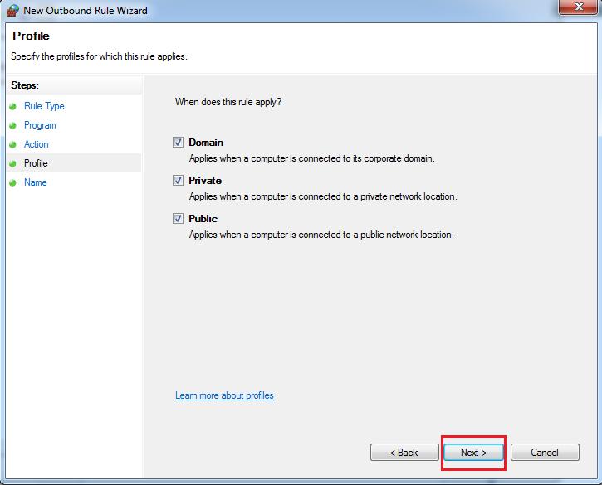Click the green bullet beside Rule Type
The height and width of the screenshot is (485, 602).
point(12,106)
